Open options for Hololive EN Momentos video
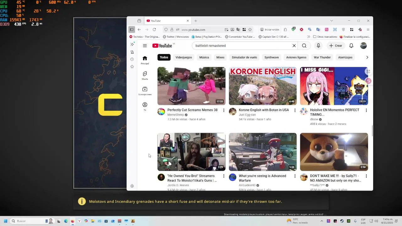402x226 pixels. coord(366,110)
